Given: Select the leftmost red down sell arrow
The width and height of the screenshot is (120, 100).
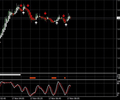Looking at the screenshot, I should (x=21, y=6).
